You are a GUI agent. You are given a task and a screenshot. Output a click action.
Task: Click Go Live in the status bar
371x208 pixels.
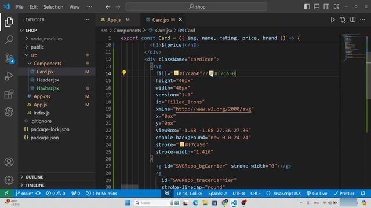point(317,194)
